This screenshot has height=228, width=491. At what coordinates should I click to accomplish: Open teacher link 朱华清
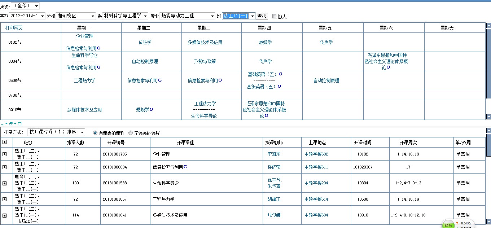[x=274, y=186]
